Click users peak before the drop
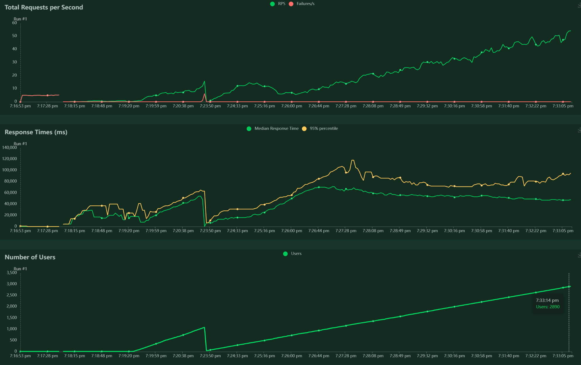Screen dimensions: 581x365 pos(204,328)
